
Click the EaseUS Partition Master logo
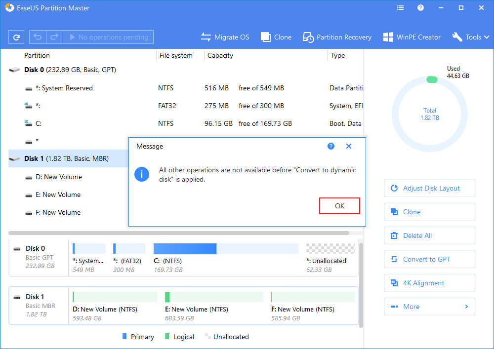click(10, 8)
